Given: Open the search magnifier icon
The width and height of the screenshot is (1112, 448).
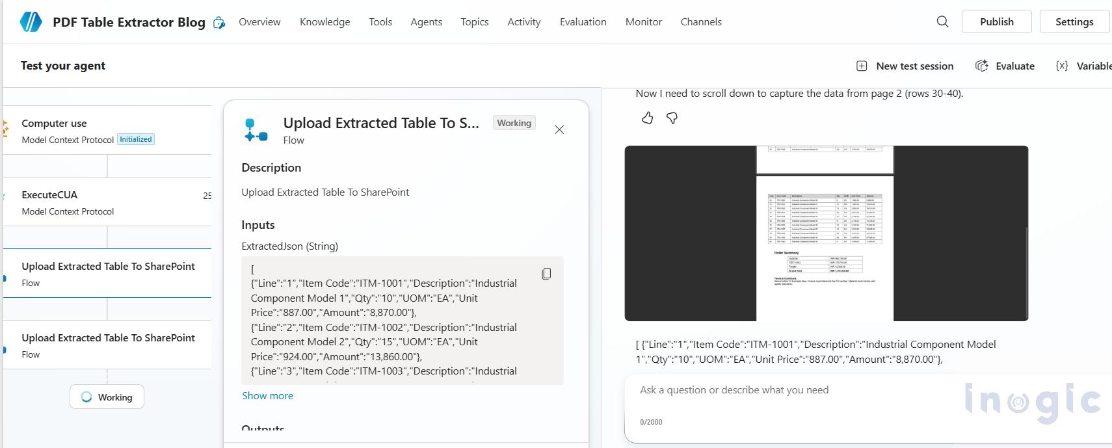Looking at the screenshot, I should tap(942, 21).
